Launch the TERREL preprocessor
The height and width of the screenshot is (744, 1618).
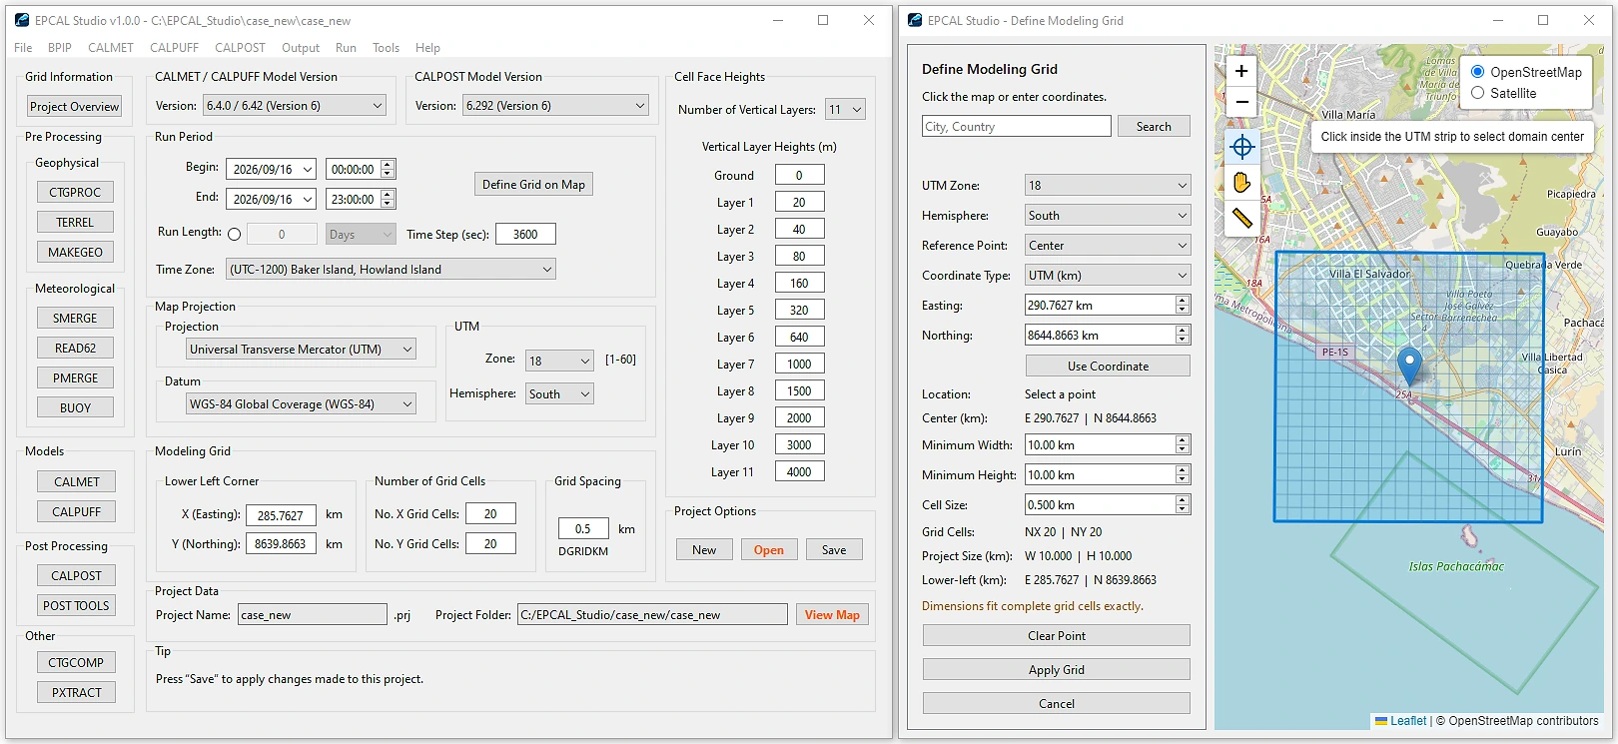tap(75, 223)
